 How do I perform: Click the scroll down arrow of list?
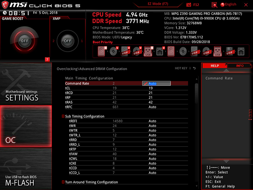click(196, 186)
